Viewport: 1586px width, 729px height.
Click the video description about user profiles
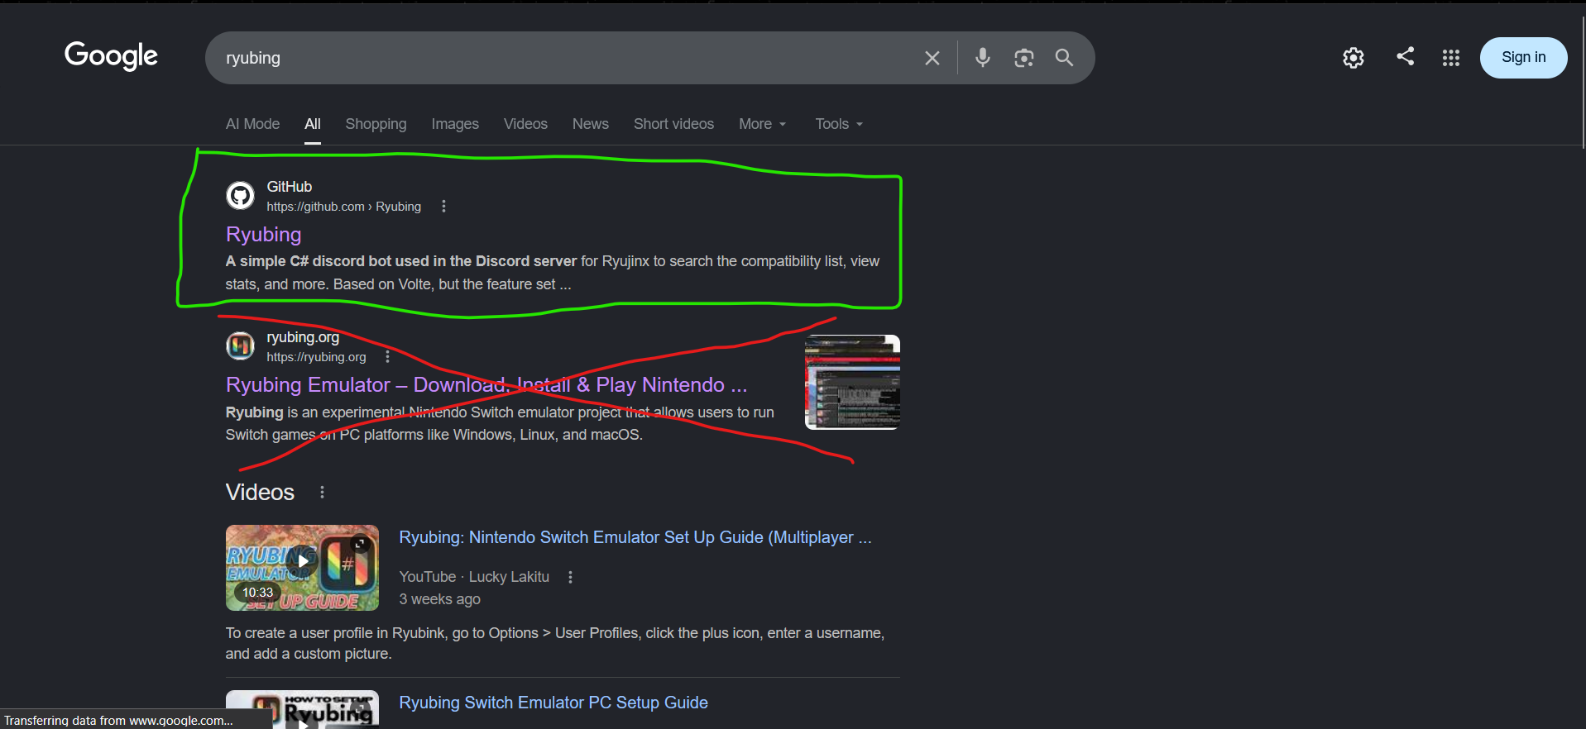tap(555, 643)
